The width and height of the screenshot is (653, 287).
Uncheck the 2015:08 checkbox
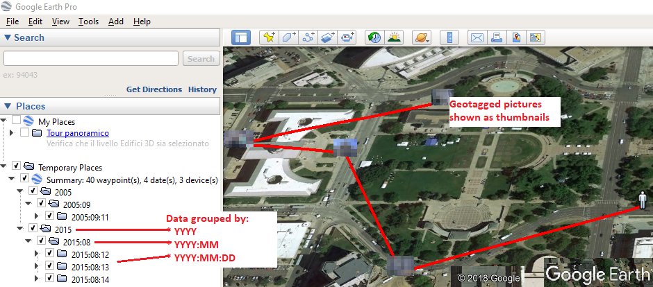point(41,241)
